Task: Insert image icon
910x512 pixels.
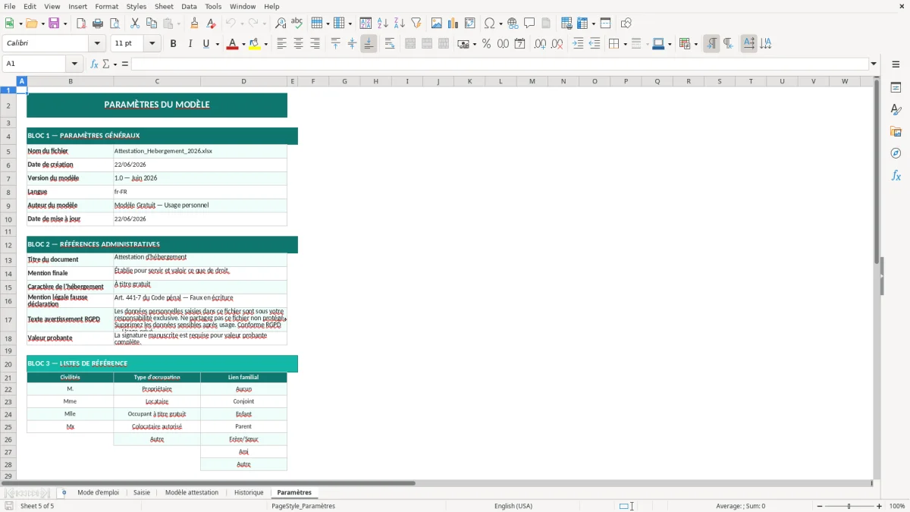Action: [x=436, y=24]
